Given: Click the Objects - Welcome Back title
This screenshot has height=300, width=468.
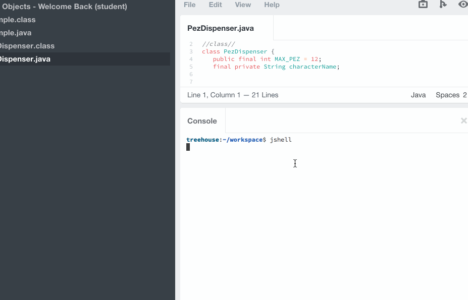Looking at the screenshot, I should [x=63, y=6].
